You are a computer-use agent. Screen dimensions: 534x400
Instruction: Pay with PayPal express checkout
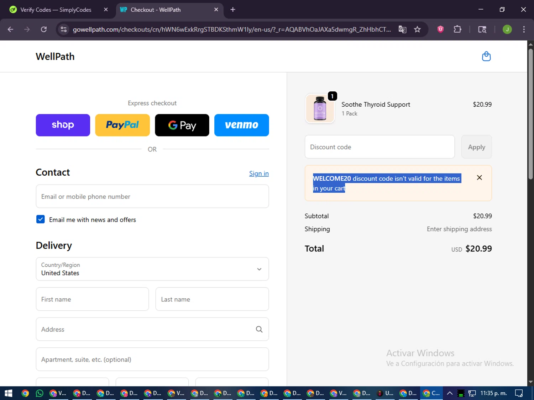tap(122, 125)
